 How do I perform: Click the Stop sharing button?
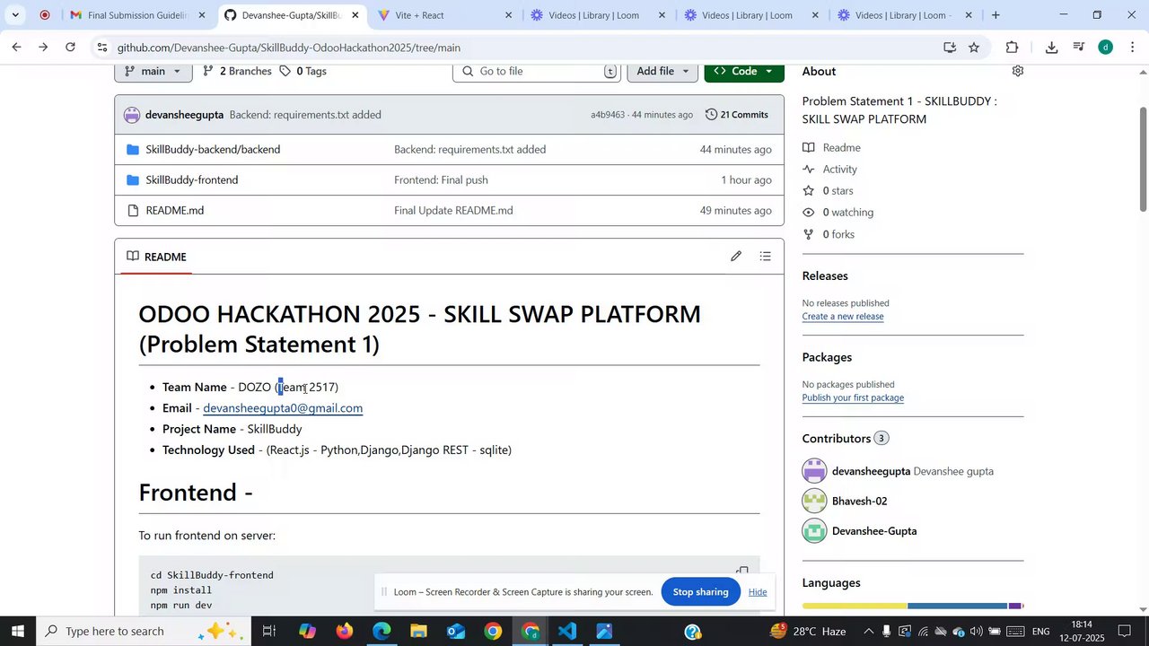[701, 592]
